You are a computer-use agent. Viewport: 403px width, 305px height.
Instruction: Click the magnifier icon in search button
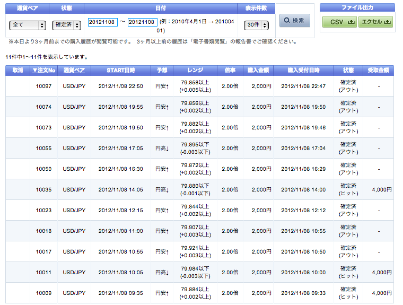point(287,20)
